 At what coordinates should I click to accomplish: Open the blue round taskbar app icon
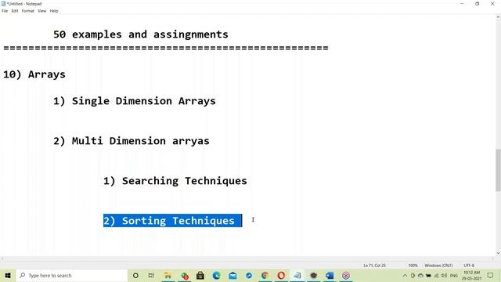click(x=249, y=275)
